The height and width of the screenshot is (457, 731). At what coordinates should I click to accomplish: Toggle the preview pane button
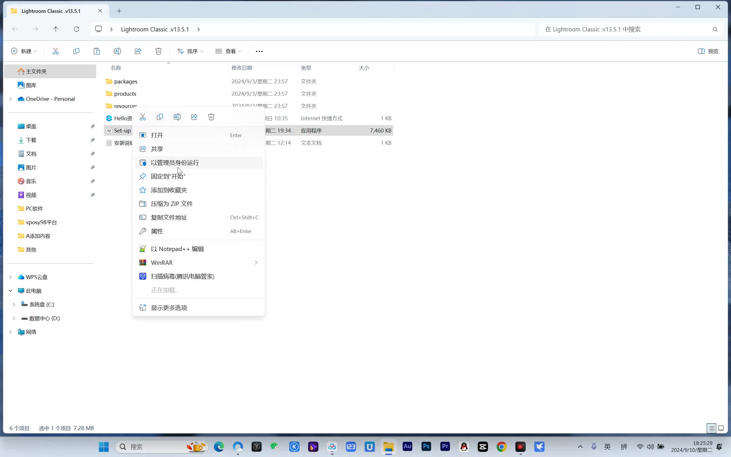tap(708, 51)
